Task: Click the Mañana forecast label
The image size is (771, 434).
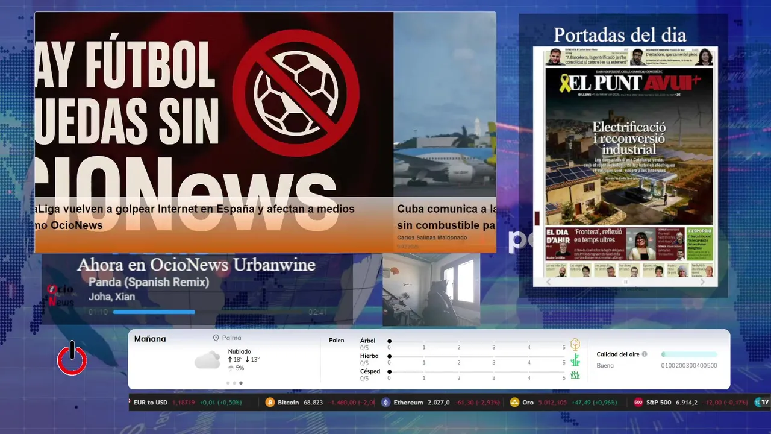Action: click(x=150, y=339)
